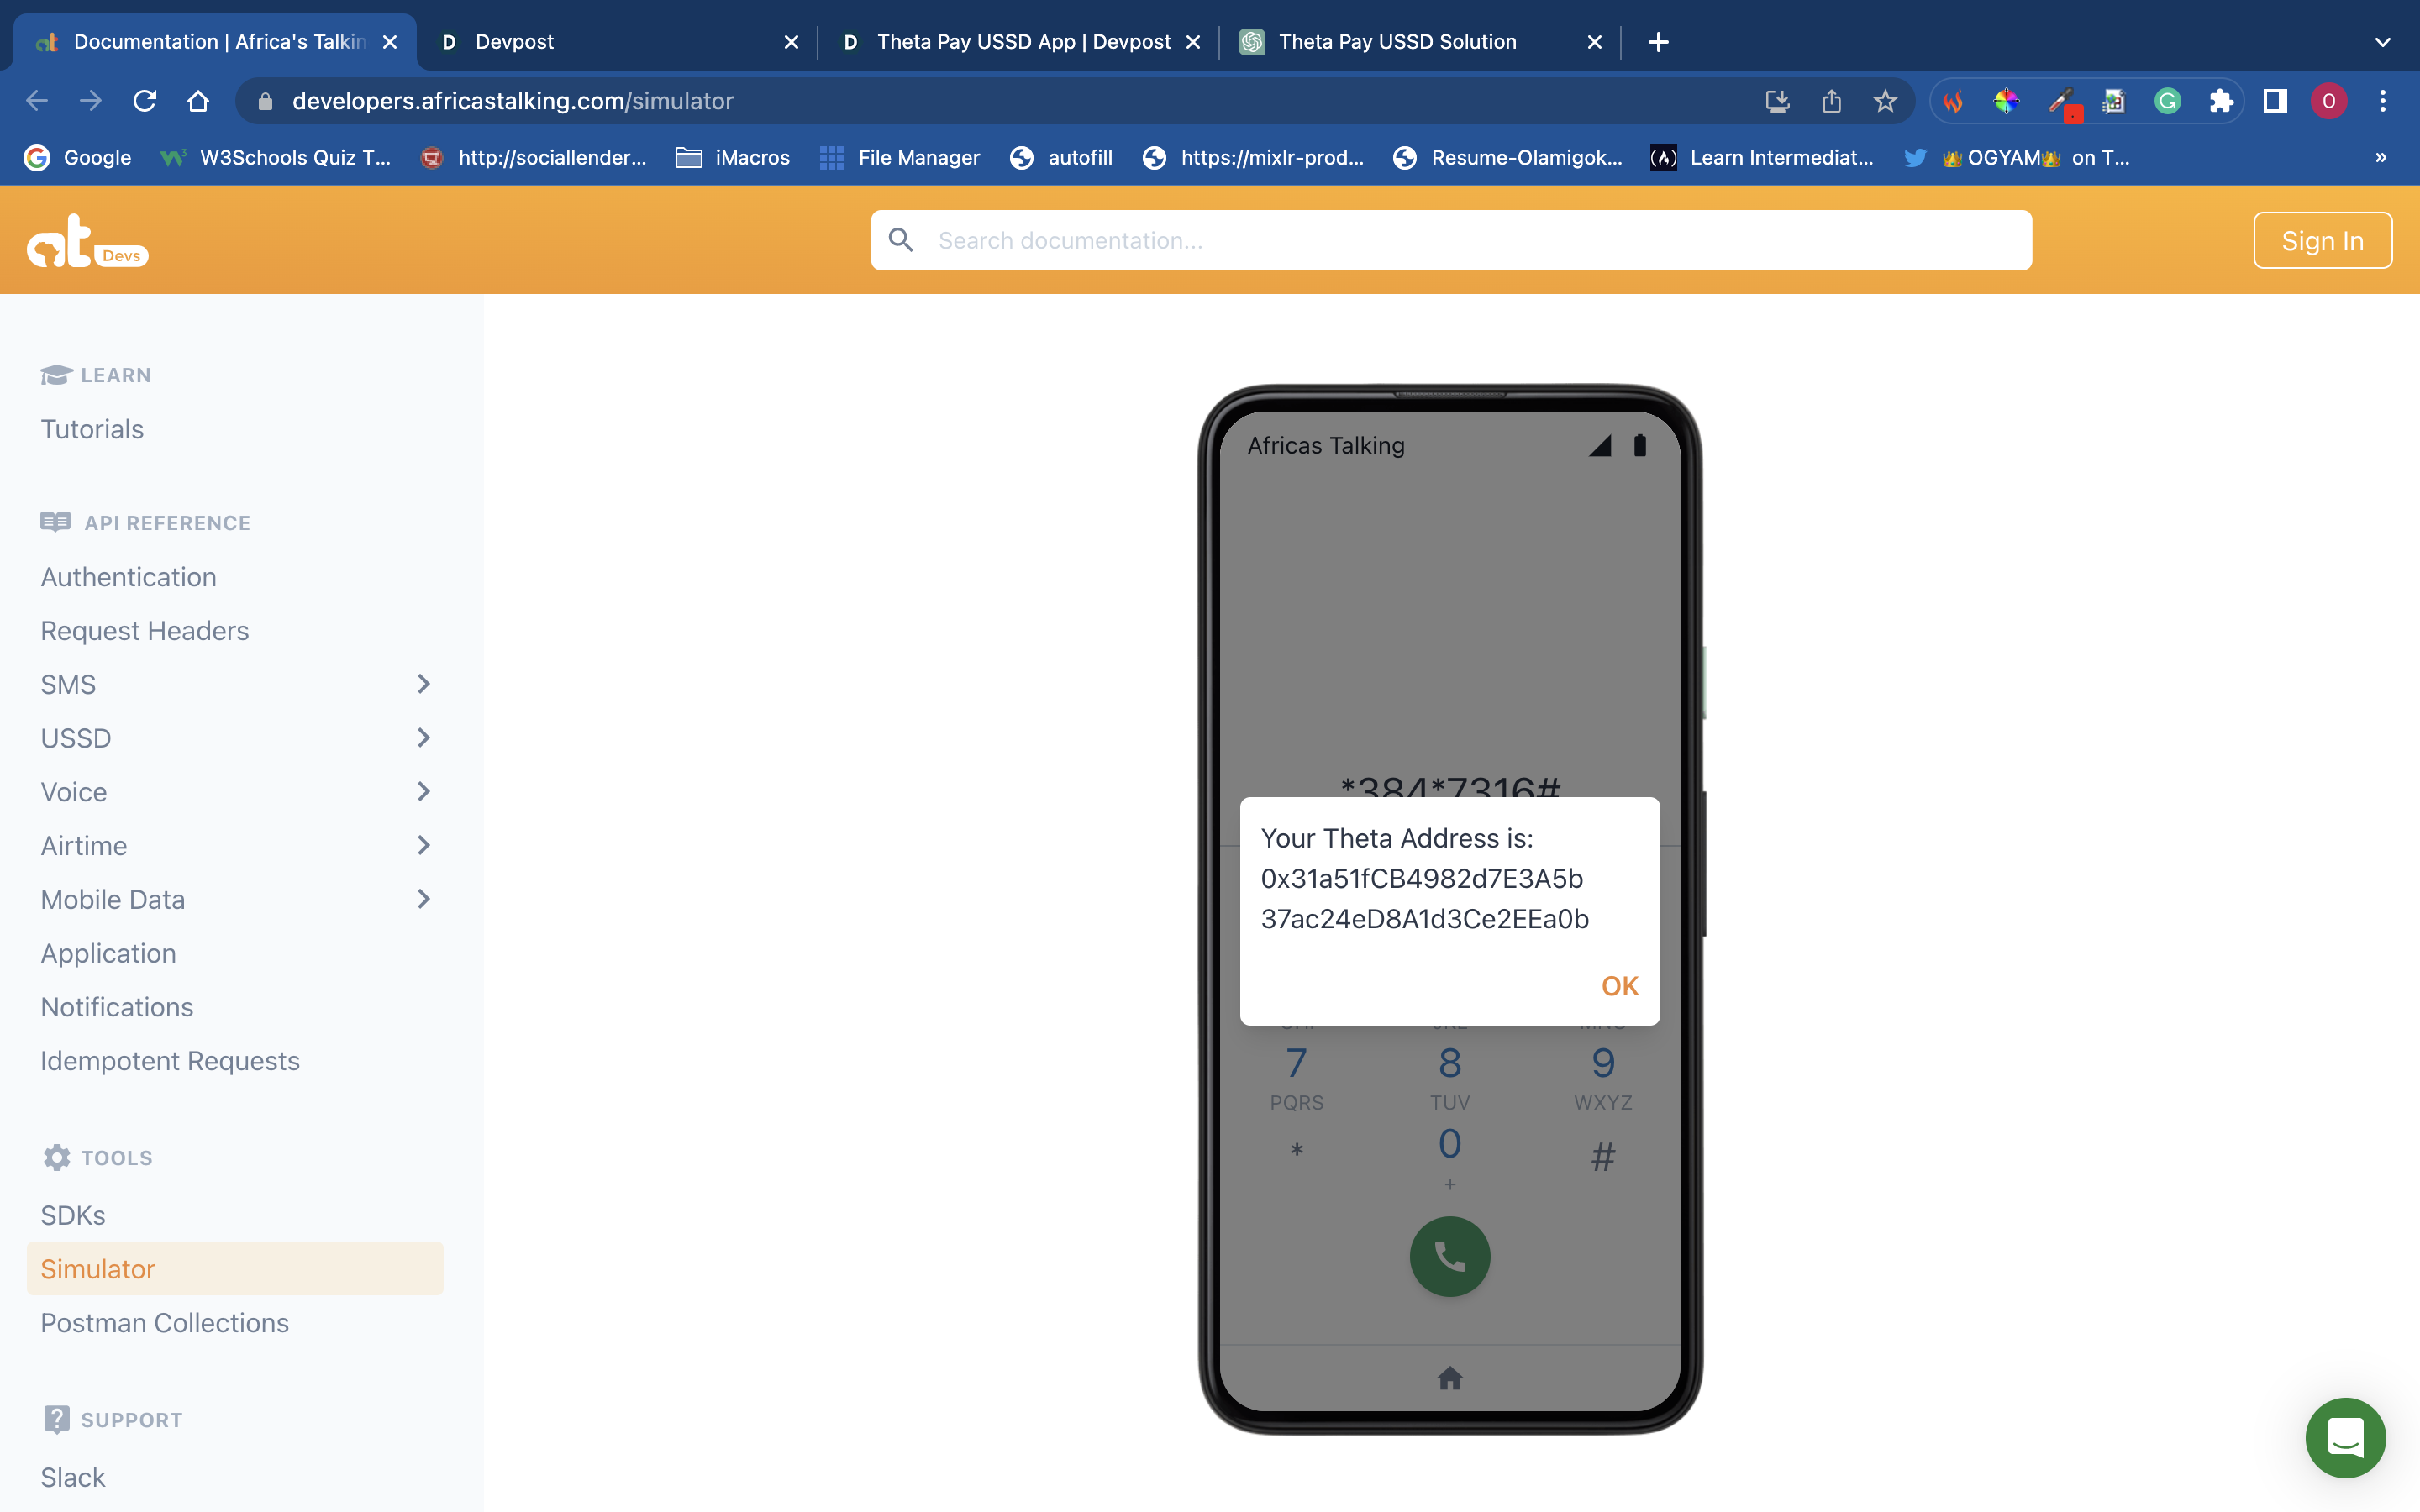Expand the Mobile Data section
This screenshot has height=1512, width=2420.
(423, 899)
